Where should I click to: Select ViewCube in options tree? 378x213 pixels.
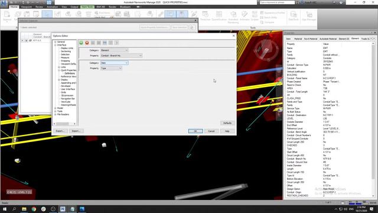point(66,102)
